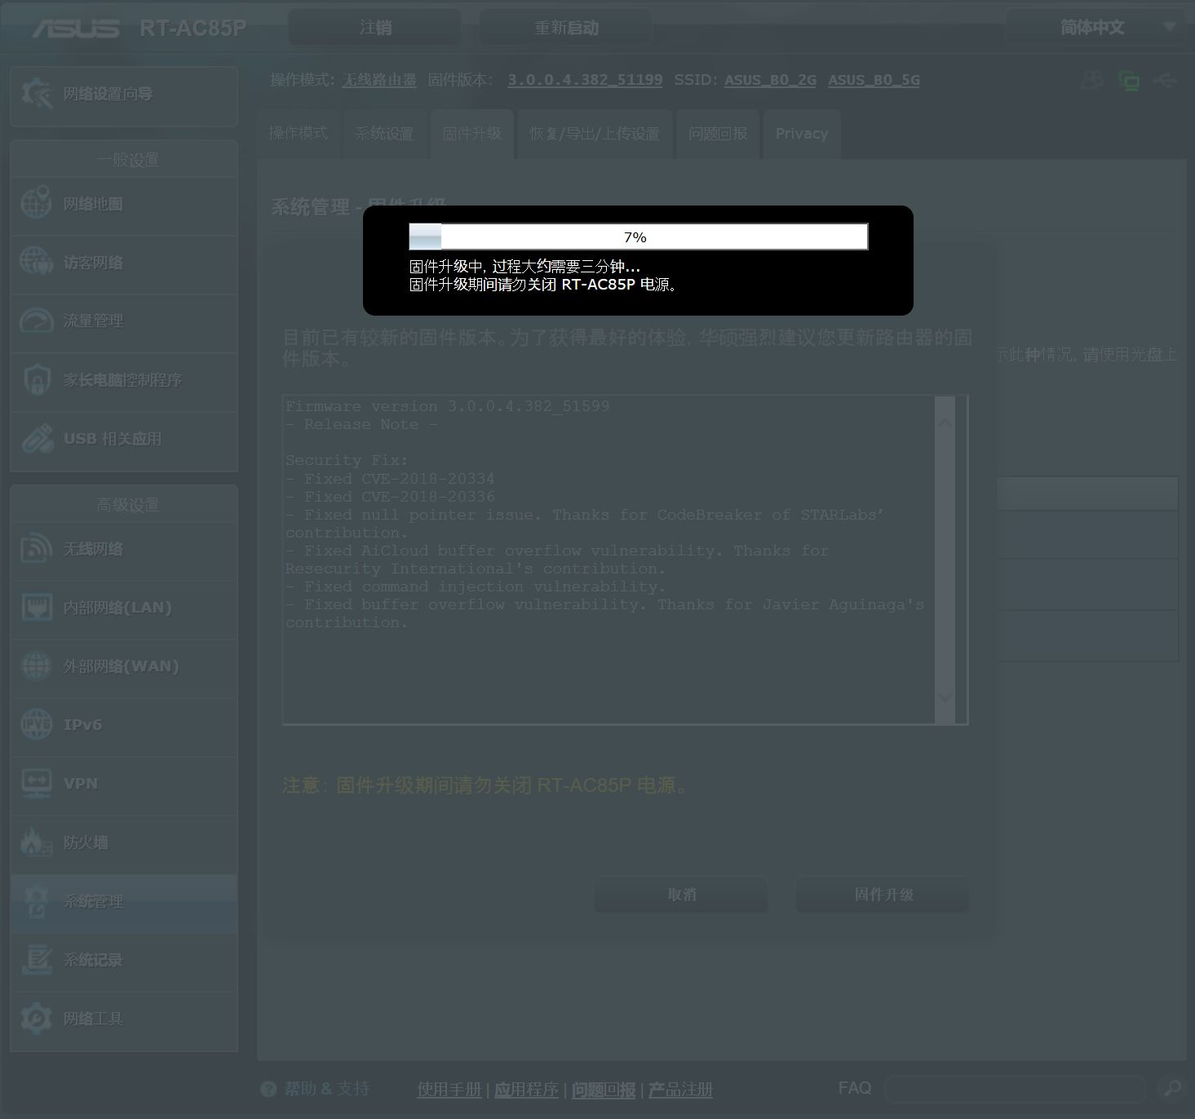Click the 注销 logout button
The image size is (1195, 1119).
click(x=375, y=28)
